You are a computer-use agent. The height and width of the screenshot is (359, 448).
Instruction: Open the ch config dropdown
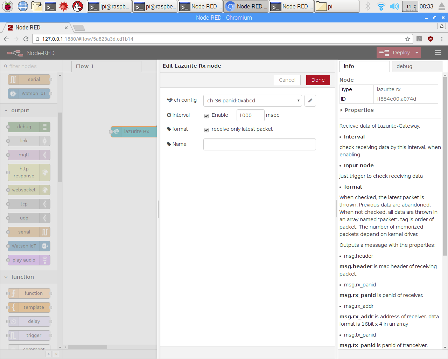252,101
